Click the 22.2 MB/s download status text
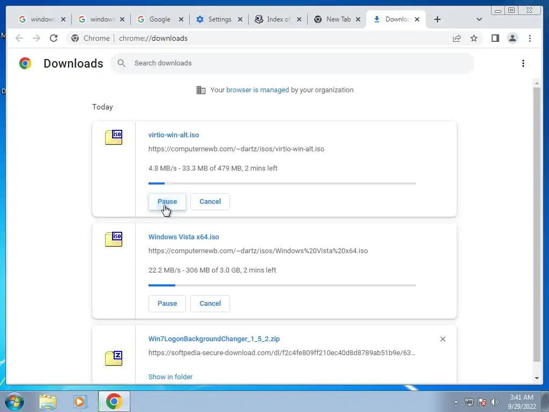 click(212, 270)
